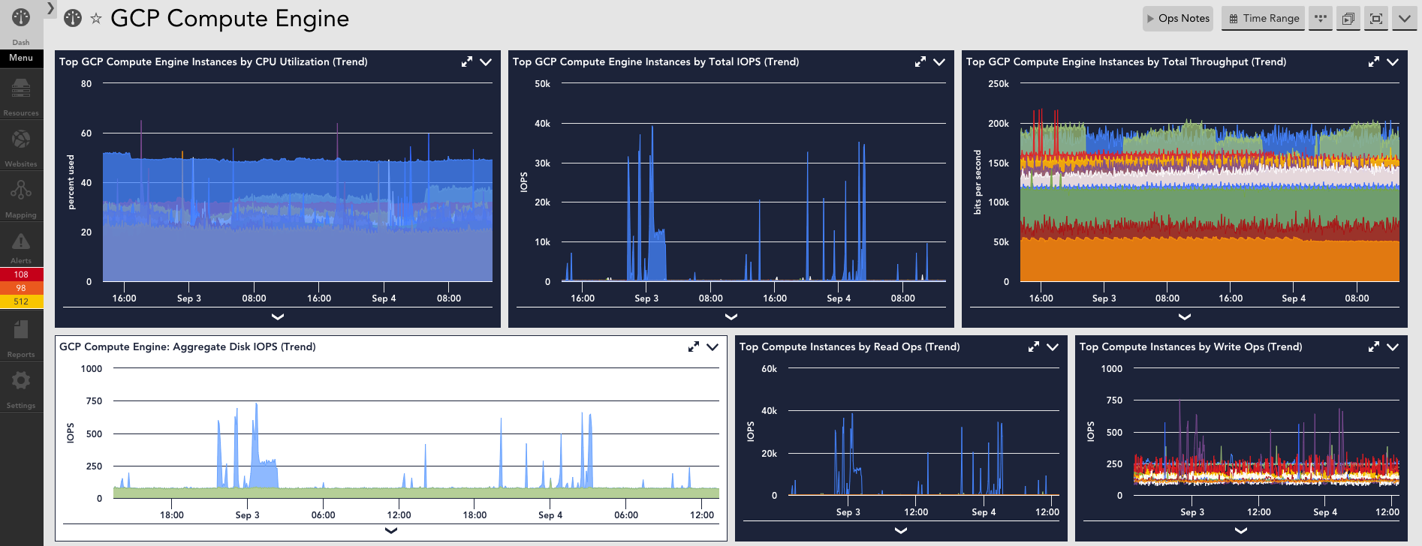This screenshot has height=546, width=1422.
Task: Expand the Write Ops widget to full view
Action: 1374,346
